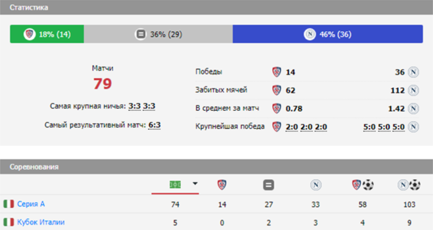
Task: Open the first 2:0 Cagliari biggest win
Action: pyautogui.click(x=291, y=127)
